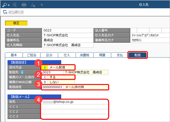This screenshot has width=170, height=122.
Task: Click the 帳票のメール添付 code field
Action: 45,77
